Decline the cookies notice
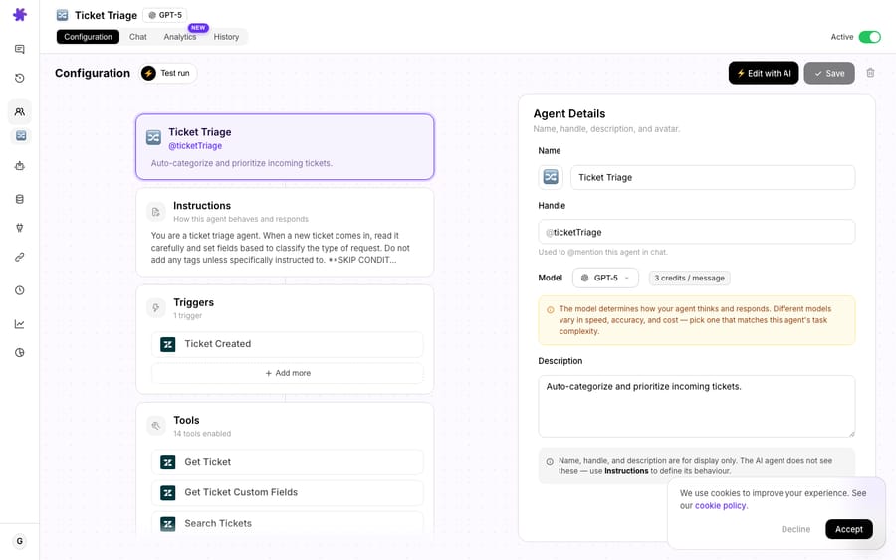The image size is (896, 560). (795, 529)
